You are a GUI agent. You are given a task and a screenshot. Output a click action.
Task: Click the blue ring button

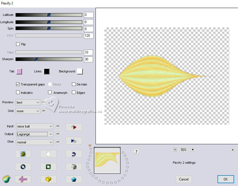(x=23, y=167)
